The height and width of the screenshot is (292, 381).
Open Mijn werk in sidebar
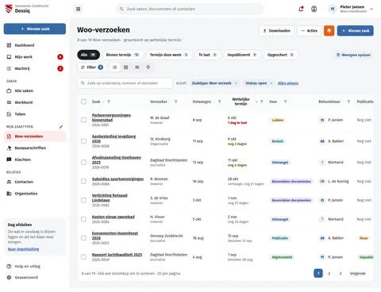[x=35, y=57]
